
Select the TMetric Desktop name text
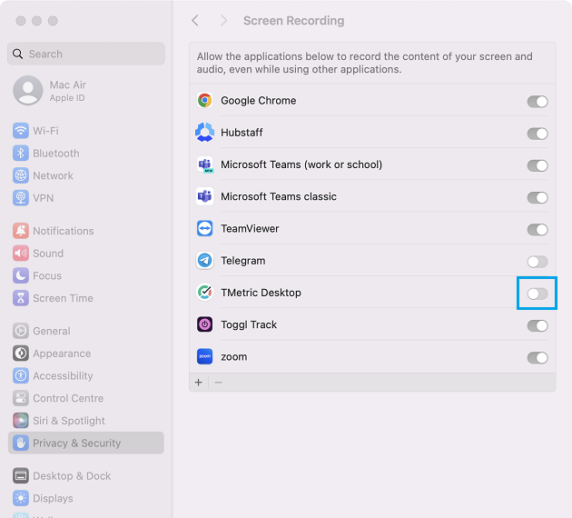coord(261,293)
